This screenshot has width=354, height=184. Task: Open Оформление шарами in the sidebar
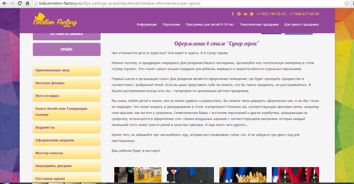click(x=67, y=140)
